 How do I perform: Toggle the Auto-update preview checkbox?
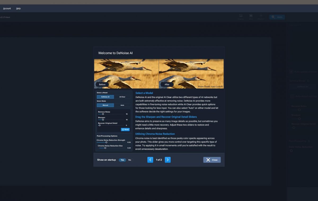coord(291,72)
